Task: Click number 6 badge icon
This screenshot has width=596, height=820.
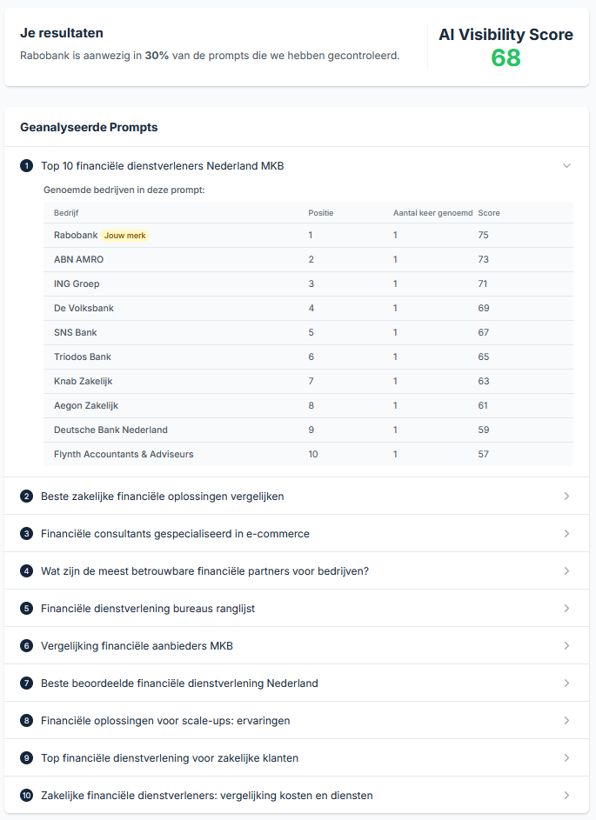Action: [27, 646]
